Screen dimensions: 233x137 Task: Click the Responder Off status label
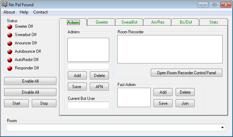pos(27,68)
